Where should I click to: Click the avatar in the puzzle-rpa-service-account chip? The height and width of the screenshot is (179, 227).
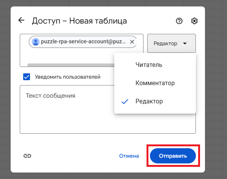pyautogui.click(x=35, y=42)
